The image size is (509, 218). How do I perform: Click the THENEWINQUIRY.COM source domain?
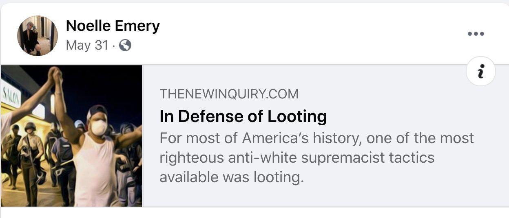[229, 94]
